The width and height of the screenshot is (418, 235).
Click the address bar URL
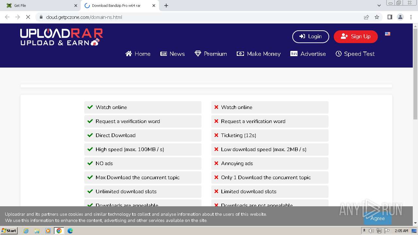coord(84,17)
